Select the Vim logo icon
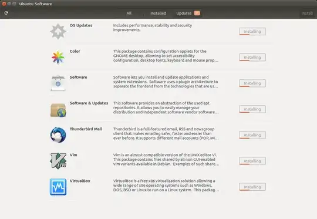The height and width of the screenshot is (219, 317). [x=58, y=161]
